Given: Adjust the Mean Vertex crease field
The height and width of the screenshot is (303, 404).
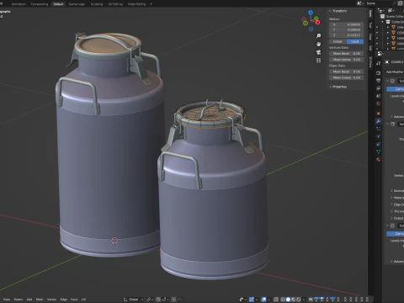Looking at the screenshot, I should 347,60.
